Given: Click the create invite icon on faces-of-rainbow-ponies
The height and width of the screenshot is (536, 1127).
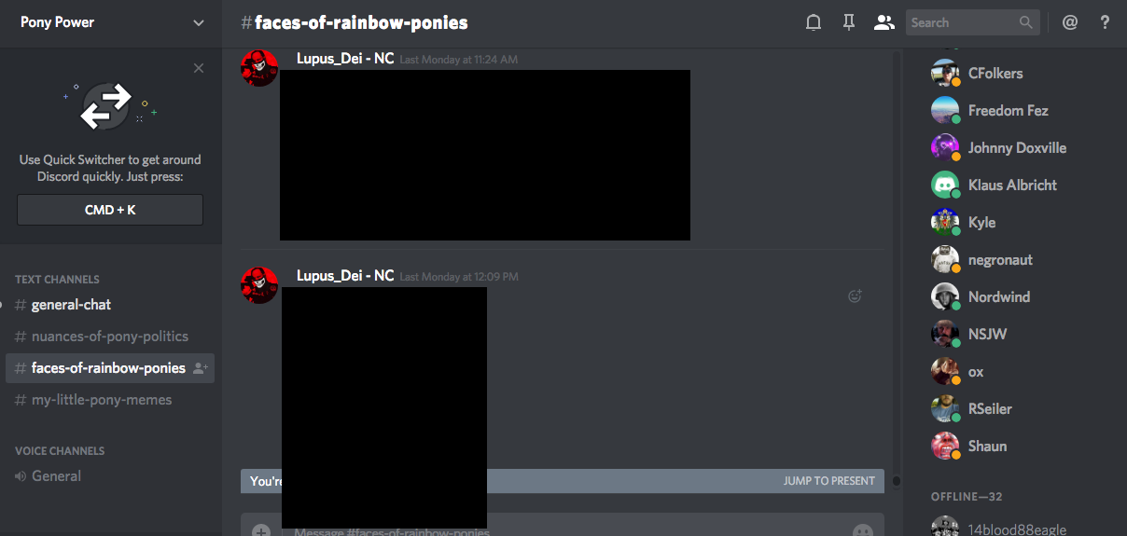Looking at the screenshot, I should (200, 368).
